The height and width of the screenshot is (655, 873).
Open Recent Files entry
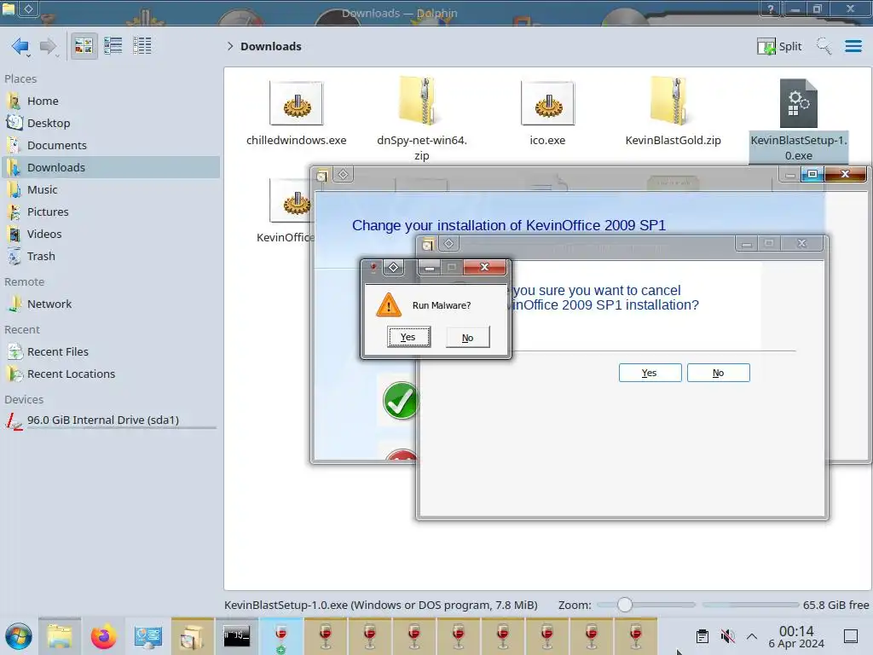click(x=111, y=352)
